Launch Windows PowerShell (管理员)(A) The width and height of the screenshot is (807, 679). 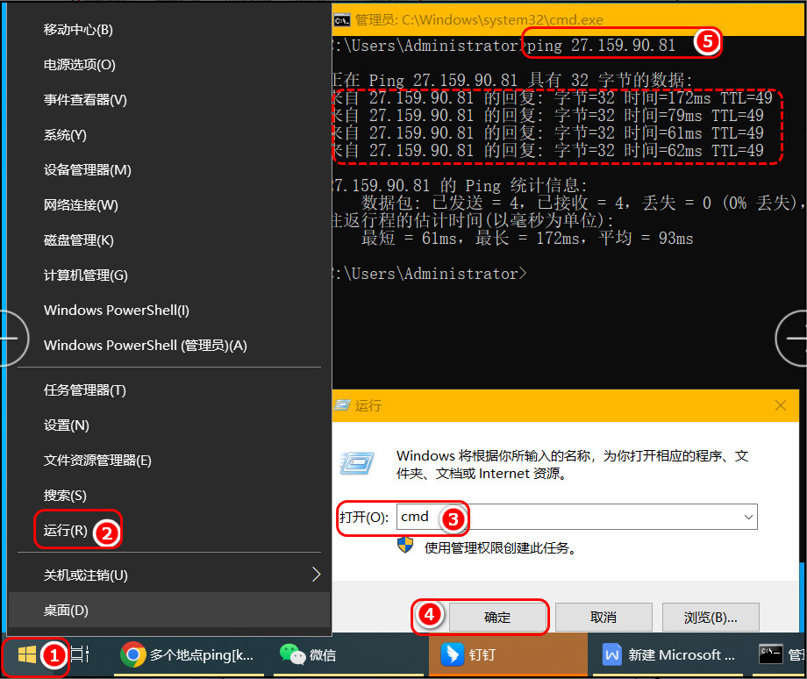pos(146,346)
